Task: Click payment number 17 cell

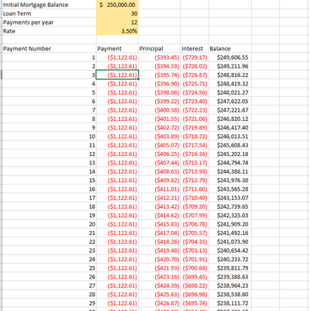Action: point(49,198)
